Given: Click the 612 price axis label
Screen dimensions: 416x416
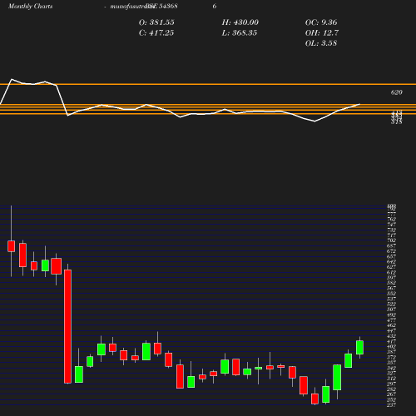Looking at the screenshot, I should 392,272.
